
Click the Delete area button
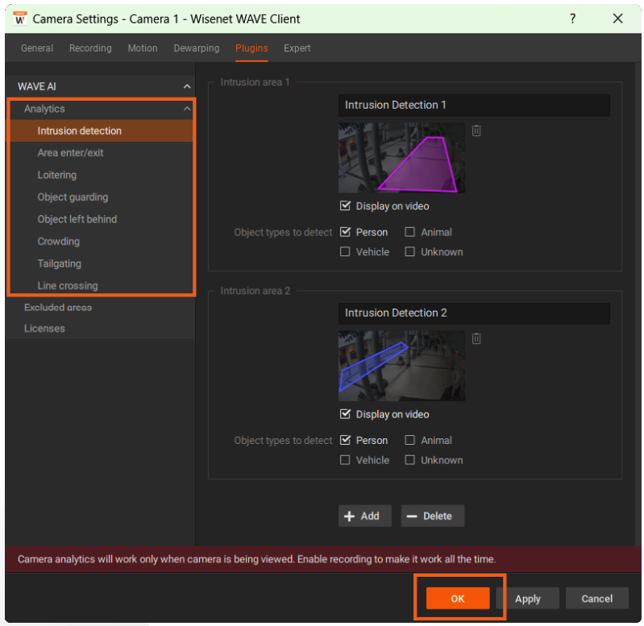click(433, 516)
